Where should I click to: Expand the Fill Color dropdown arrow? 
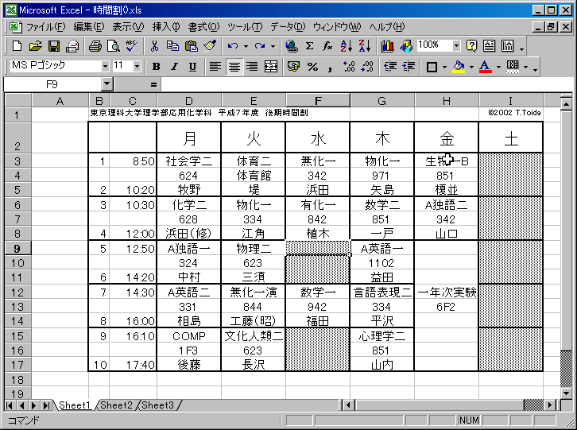pyautogui.click(x=471, y=68)
